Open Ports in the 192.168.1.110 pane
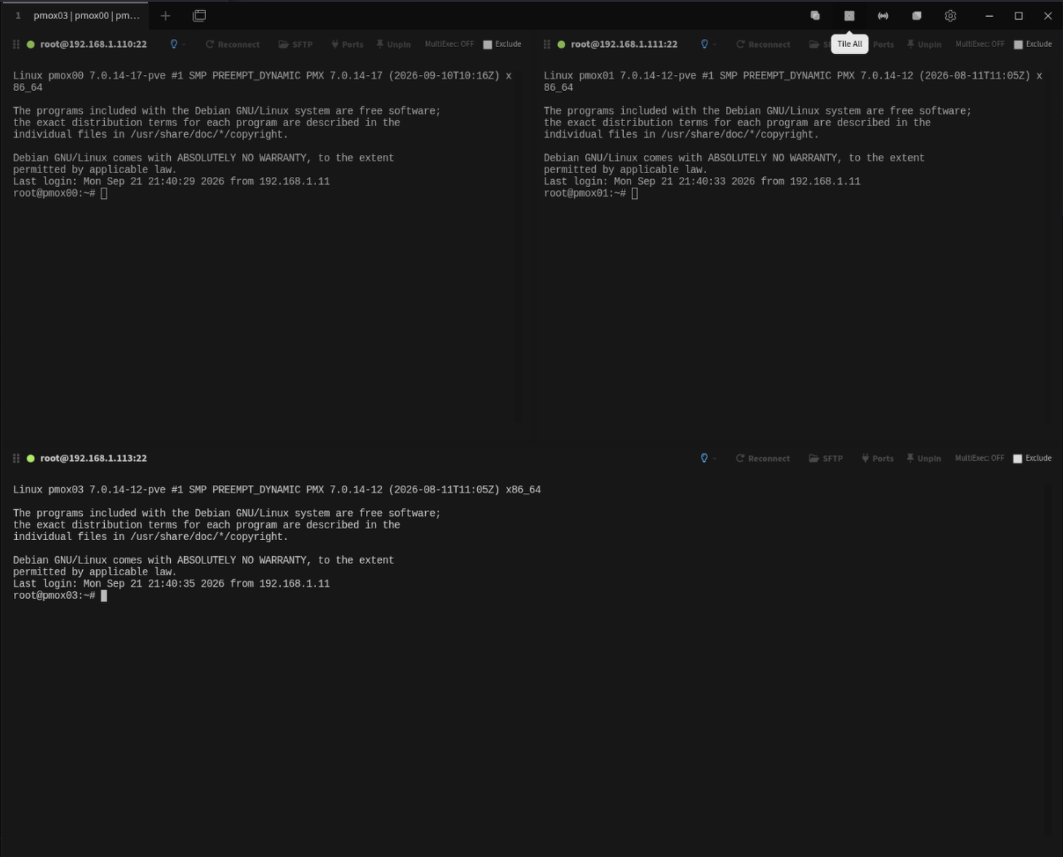 pos(347,44)
